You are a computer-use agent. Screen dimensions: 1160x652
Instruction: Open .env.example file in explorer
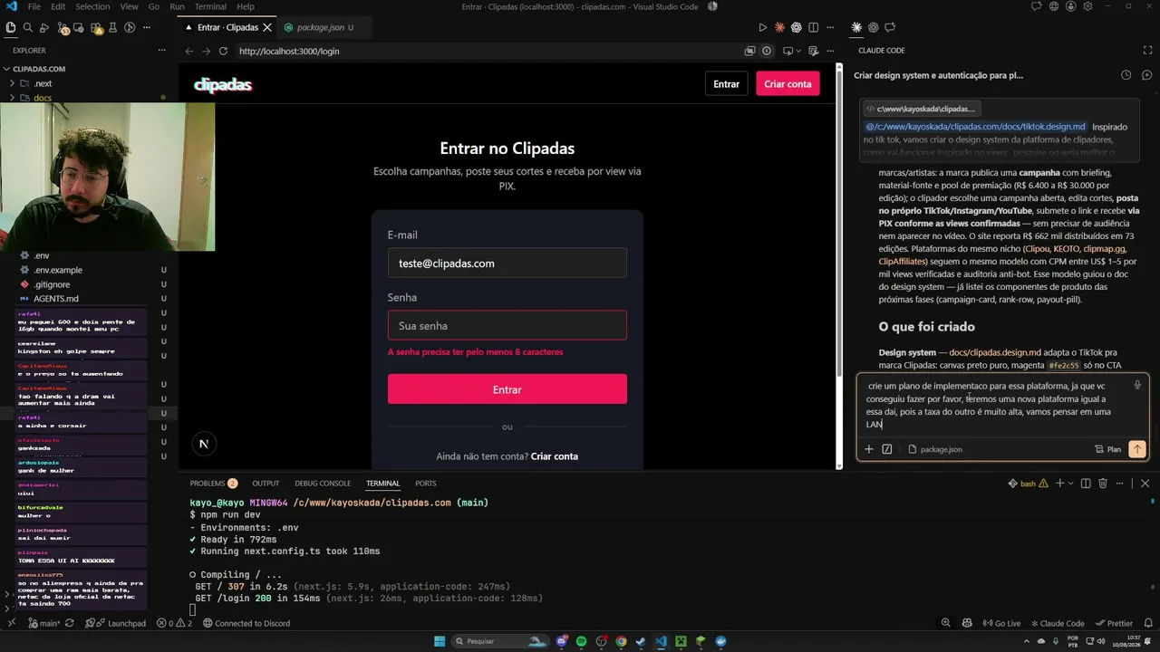tap(58, 270)
